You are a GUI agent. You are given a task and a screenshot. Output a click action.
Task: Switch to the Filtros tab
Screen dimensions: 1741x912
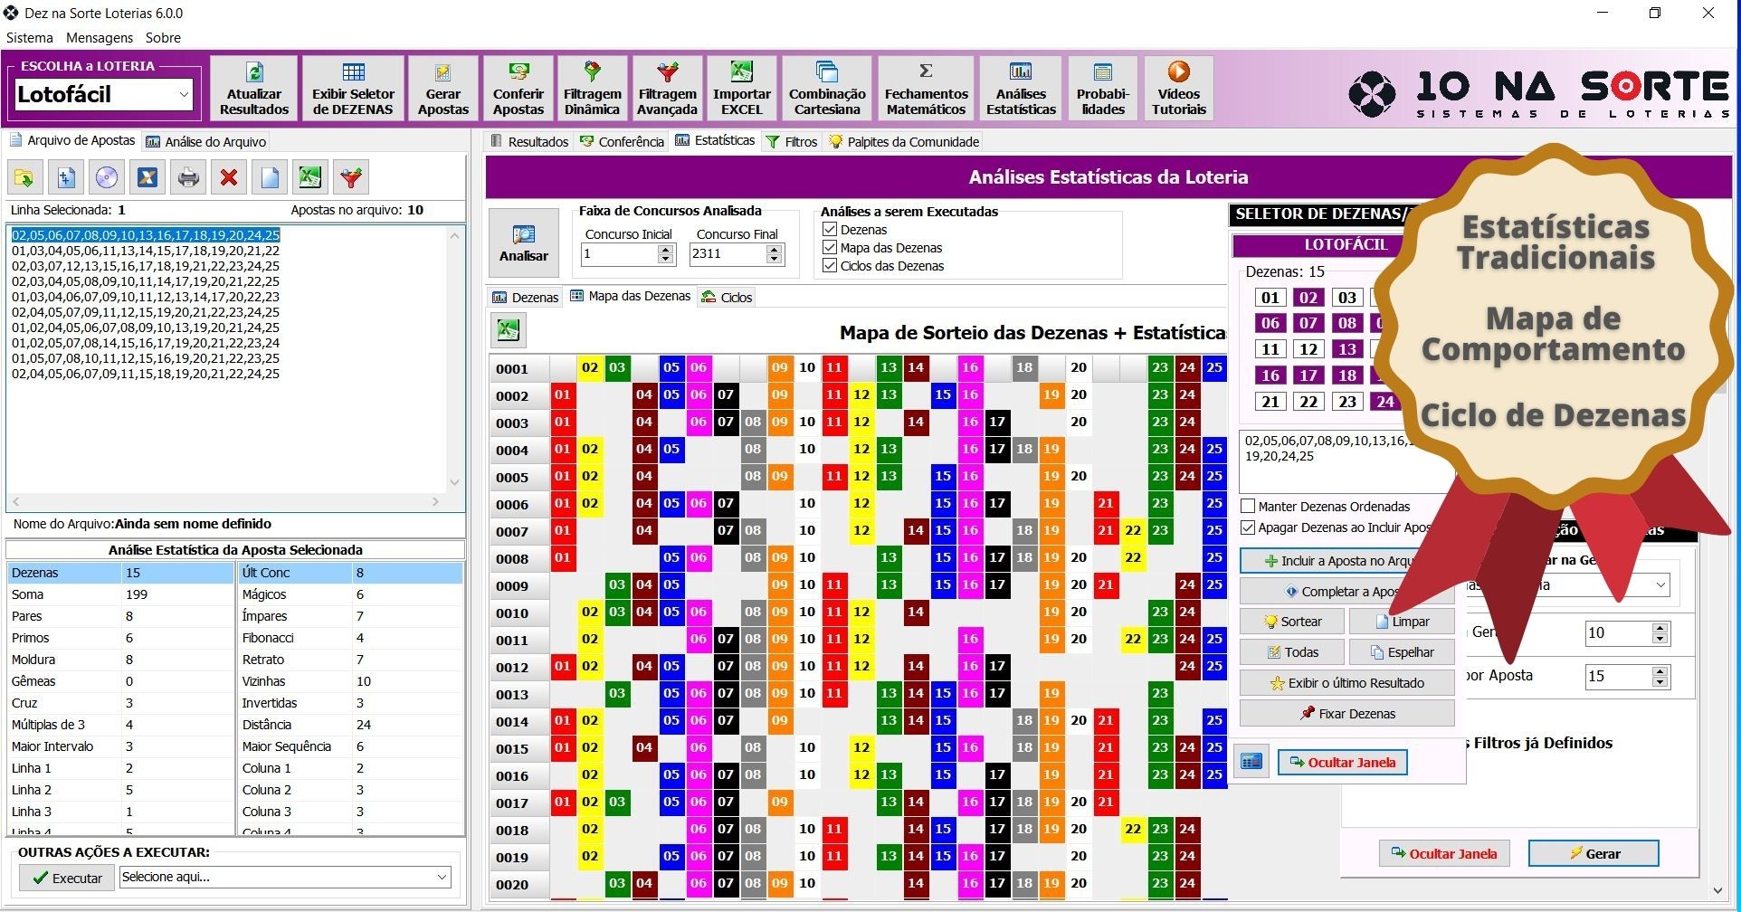tap(792, 142)
